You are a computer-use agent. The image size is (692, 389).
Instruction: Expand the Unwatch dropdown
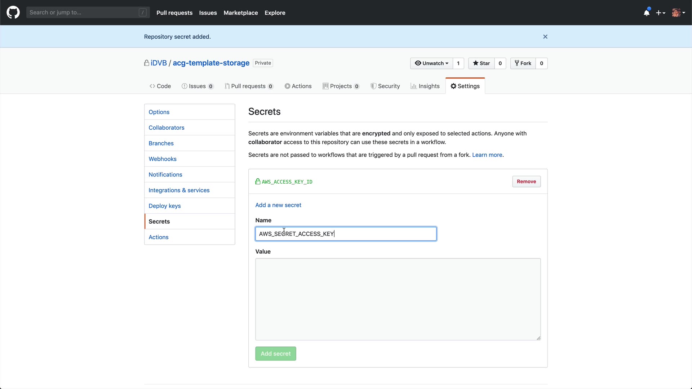[x=431, y=63]
